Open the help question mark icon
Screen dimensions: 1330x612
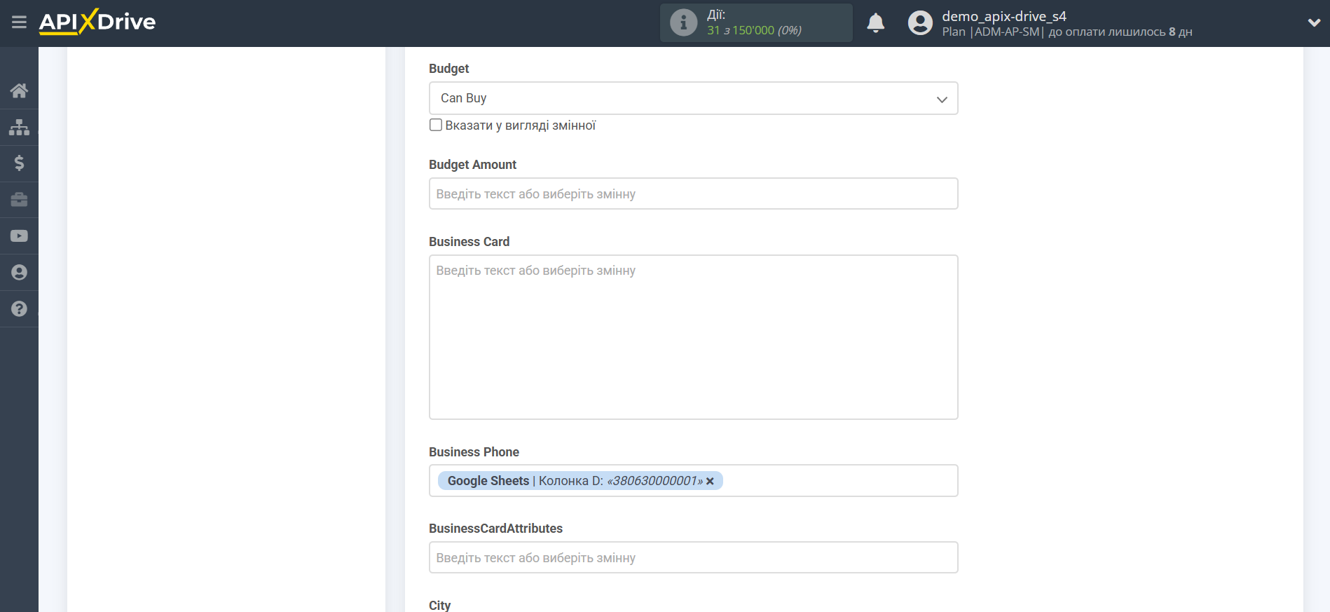click(19, 309)
